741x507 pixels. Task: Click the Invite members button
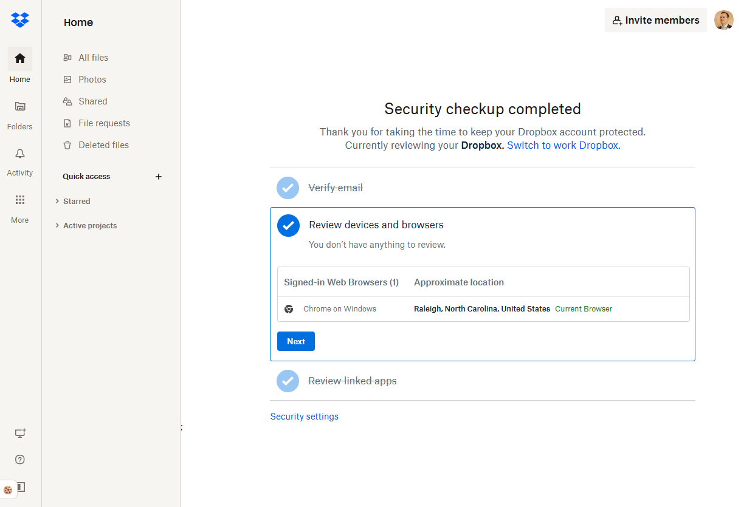[655, 20]
